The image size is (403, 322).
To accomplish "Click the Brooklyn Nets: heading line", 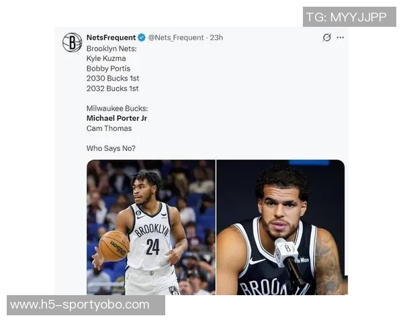I will point(111,48).
